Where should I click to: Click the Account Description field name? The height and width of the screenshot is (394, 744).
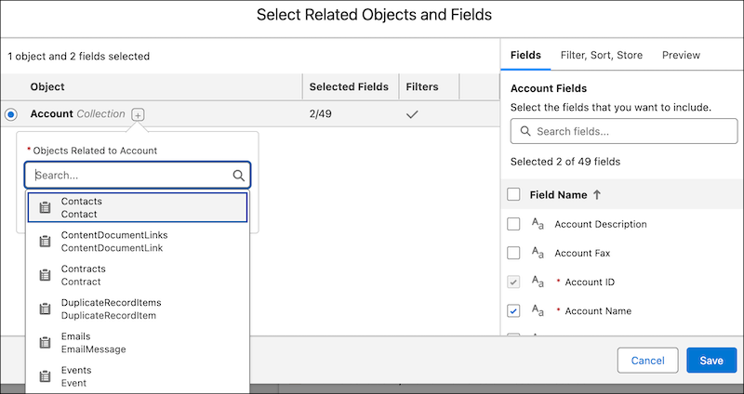(x=601, y=224)
